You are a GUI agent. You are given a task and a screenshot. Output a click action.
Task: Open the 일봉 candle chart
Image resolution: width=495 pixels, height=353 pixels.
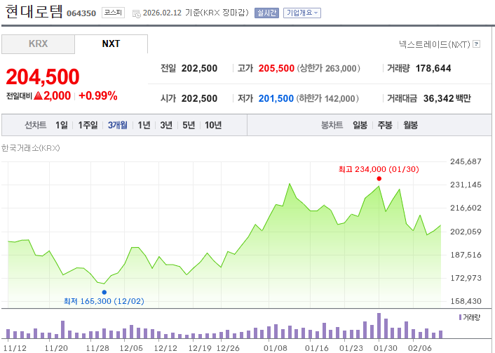pyautogui.click(x=360, y=125)
